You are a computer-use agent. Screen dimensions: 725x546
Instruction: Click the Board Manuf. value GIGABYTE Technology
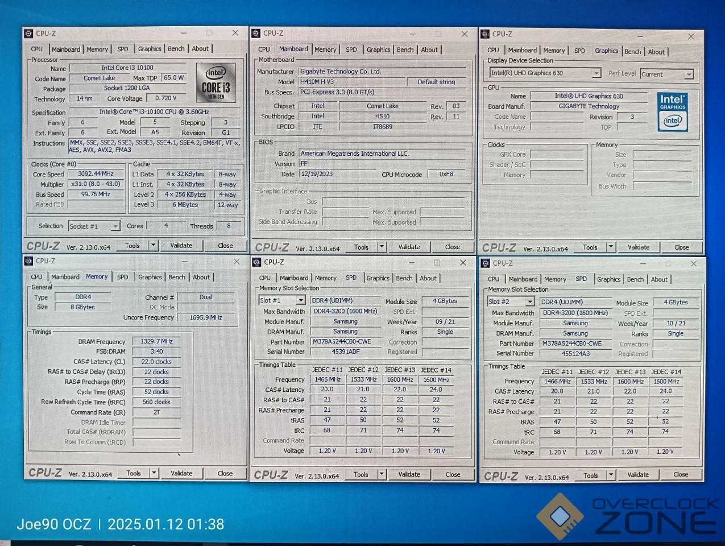click(x=589, y=106)
